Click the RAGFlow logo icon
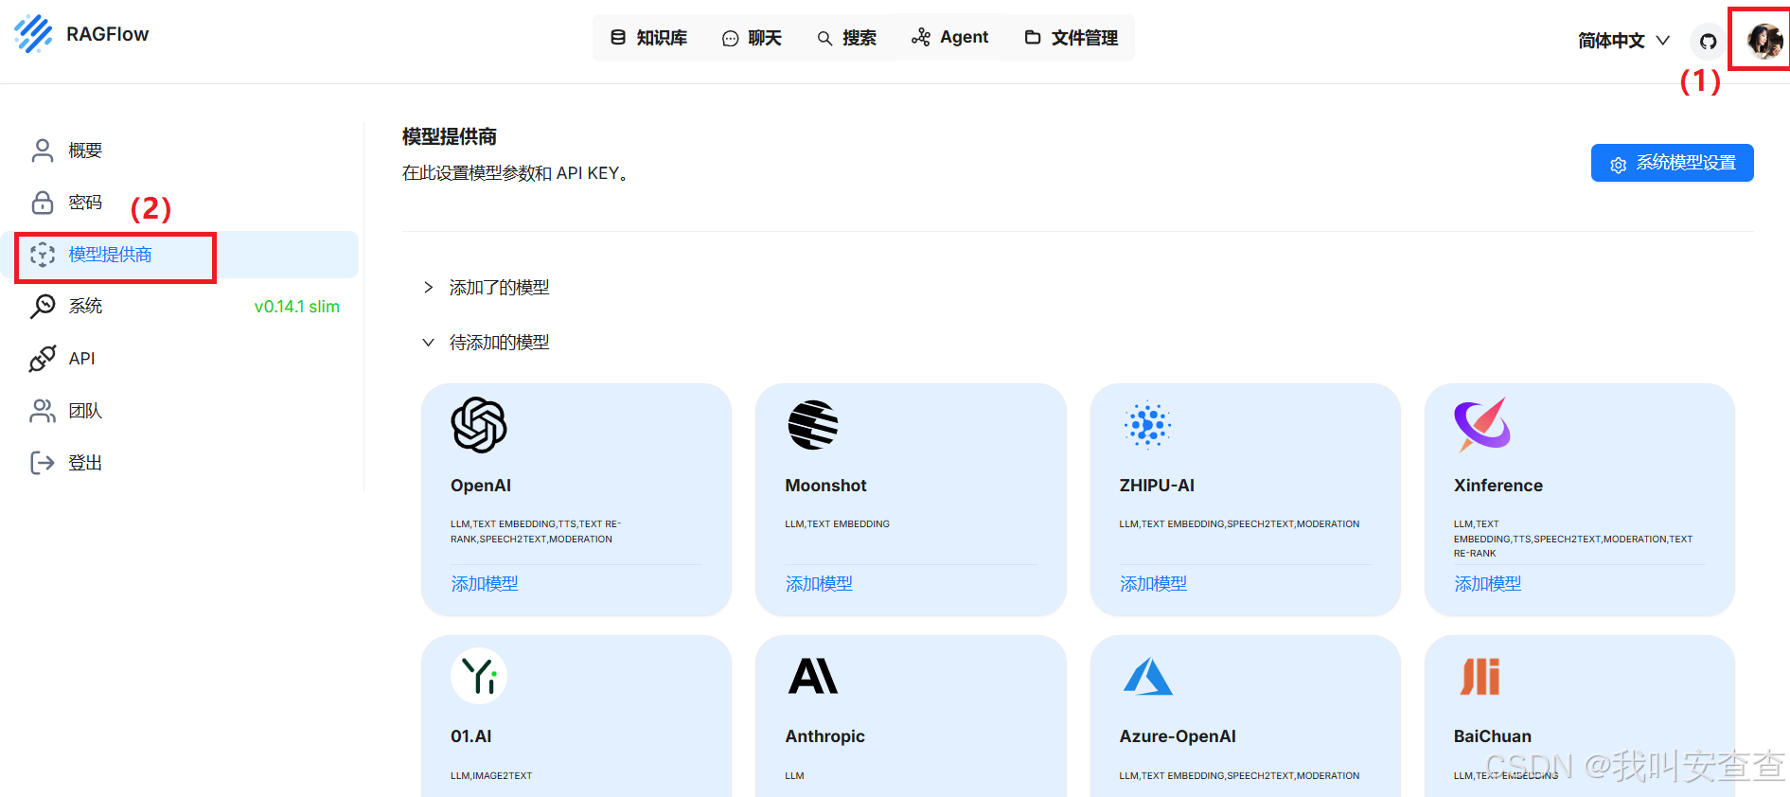Image resolution: width=1790 pixels, height=797 pixels. click(x=34, y=34)
